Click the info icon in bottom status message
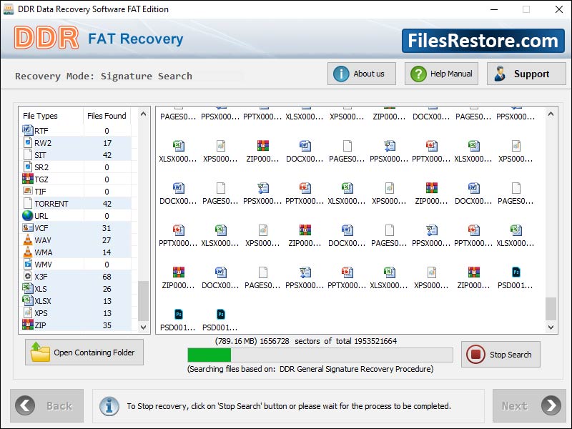 point(109,405)
